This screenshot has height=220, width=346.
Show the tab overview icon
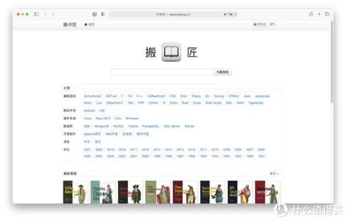coord(327,14)
